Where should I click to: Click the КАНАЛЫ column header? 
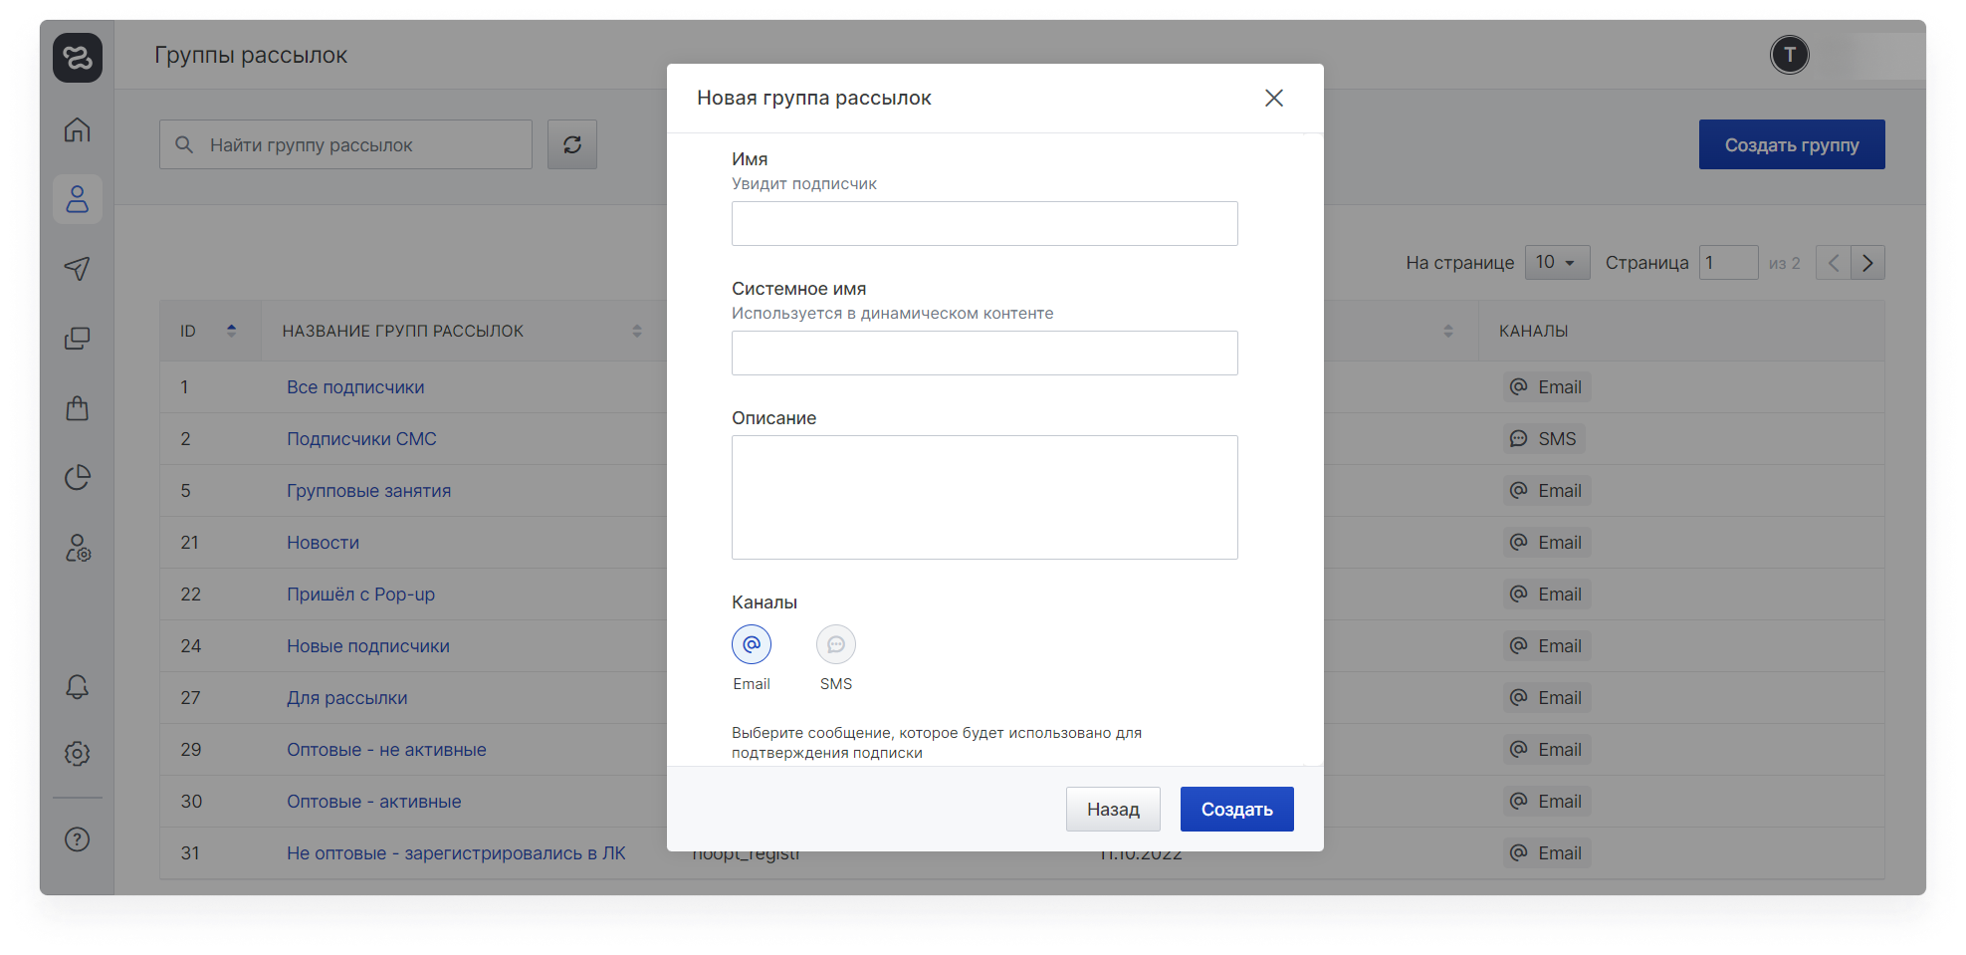pos(1533,331)
